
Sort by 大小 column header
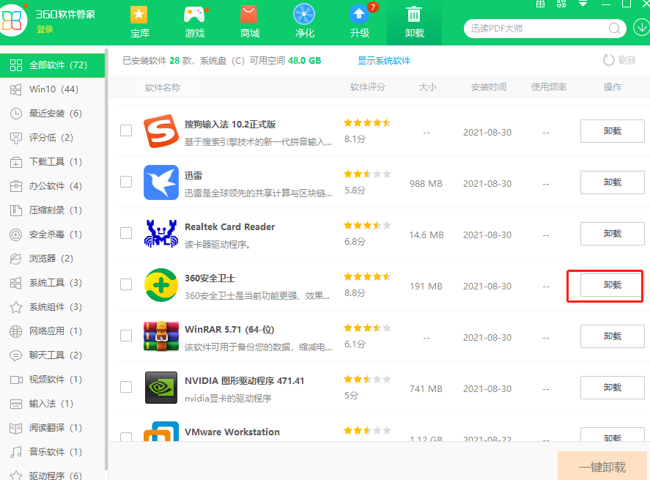click(427, 87)
